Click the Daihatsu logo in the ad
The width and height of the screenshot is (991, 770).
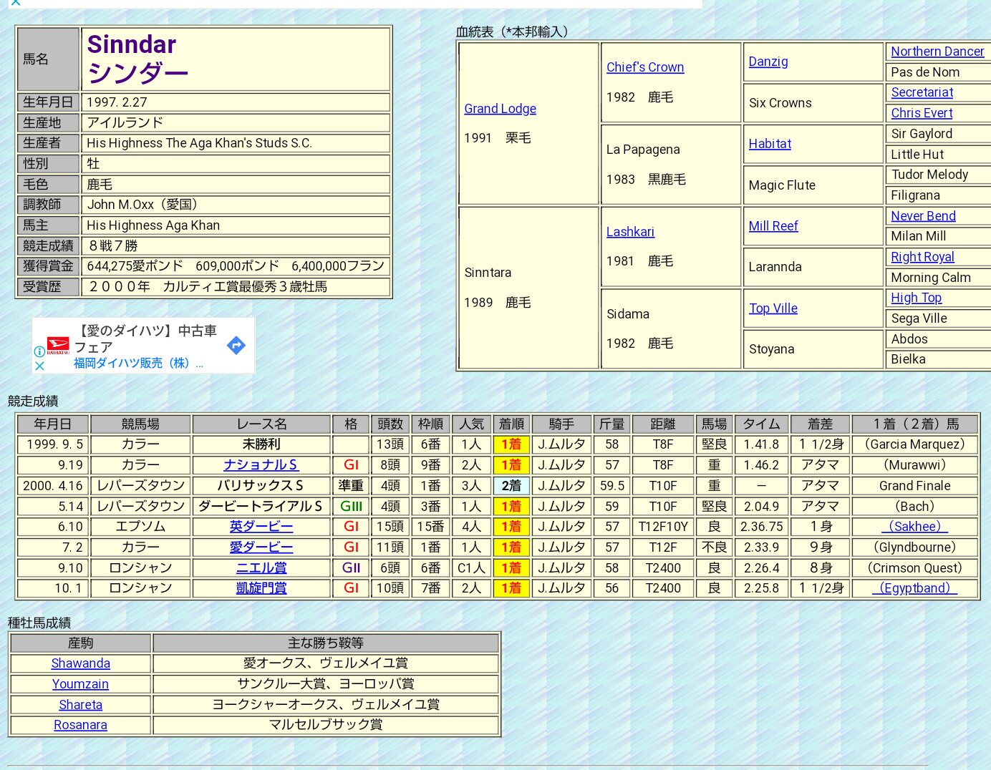pyautogui.click(x=58, y=346)
